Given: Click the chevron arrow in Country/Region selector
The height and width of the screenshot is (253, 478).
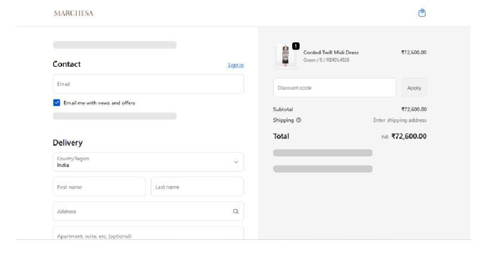Looking at the screenshot, I should [x=235, y=162].
